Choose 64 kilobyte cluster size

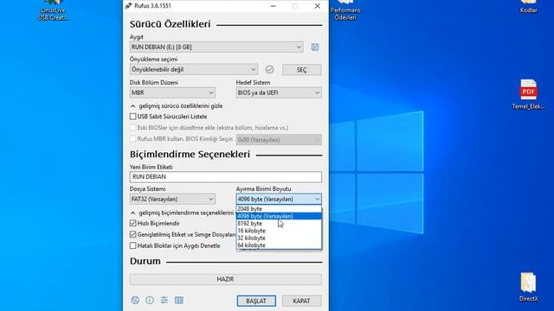pos(279,245)
